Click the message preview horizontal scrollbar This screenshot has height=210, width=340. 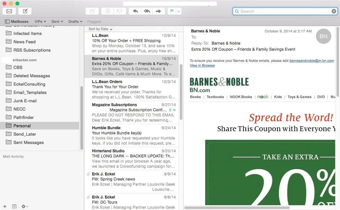(237, 208)
